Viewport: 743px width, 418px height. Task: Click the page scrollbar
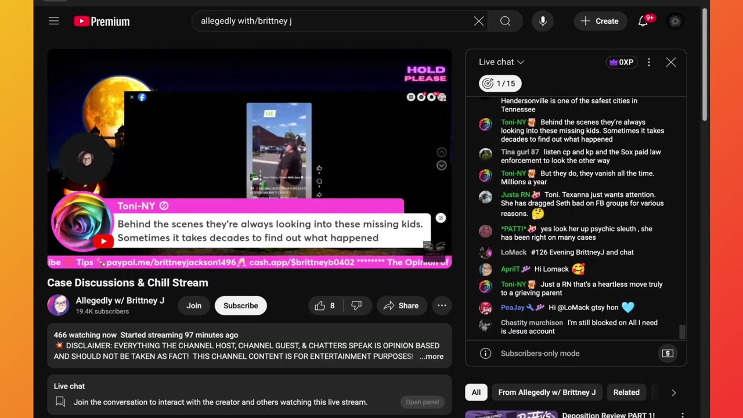click(705, 64)
